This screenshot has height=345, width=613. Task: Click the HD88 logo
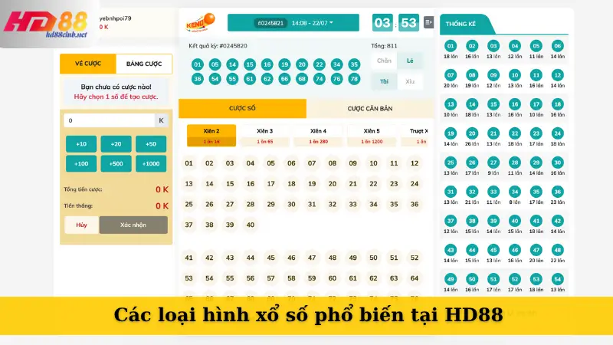45,25
